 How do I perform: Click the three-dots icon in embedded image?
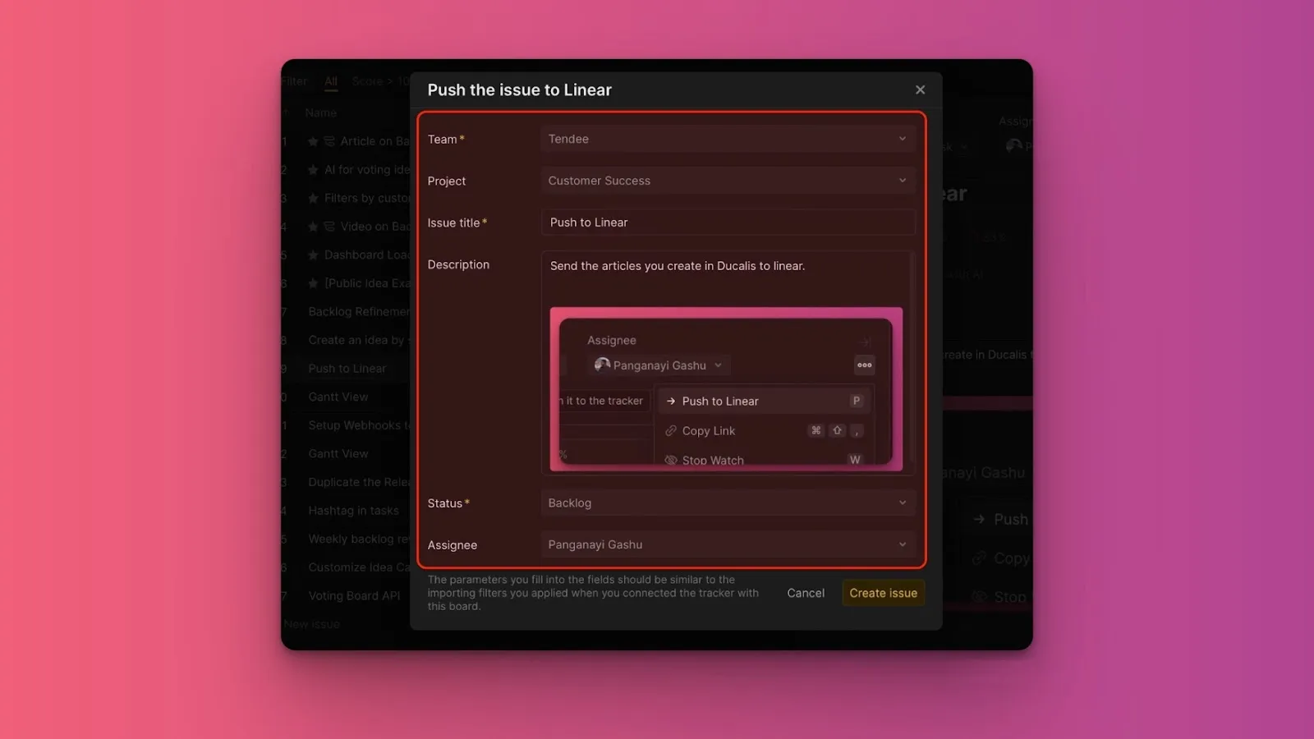[864, 365]
